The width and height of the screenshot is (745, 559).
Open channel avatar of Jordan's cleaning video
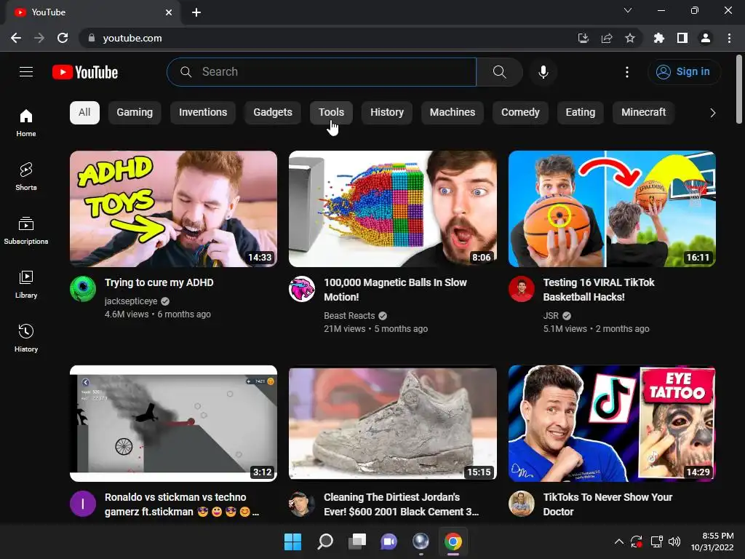coord(302,504)
